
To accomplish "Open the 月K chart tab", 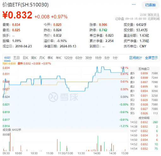I will click(42, 58).
